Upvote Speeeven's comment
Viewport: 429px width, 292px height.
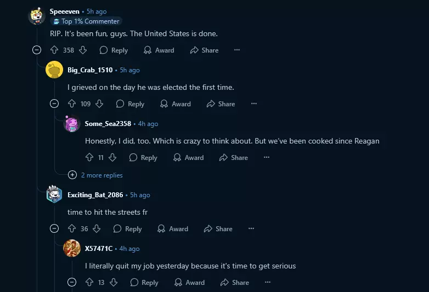tap(54, 50)
